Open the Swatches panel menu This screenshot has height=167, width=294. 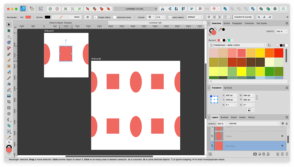pos(287,23)
